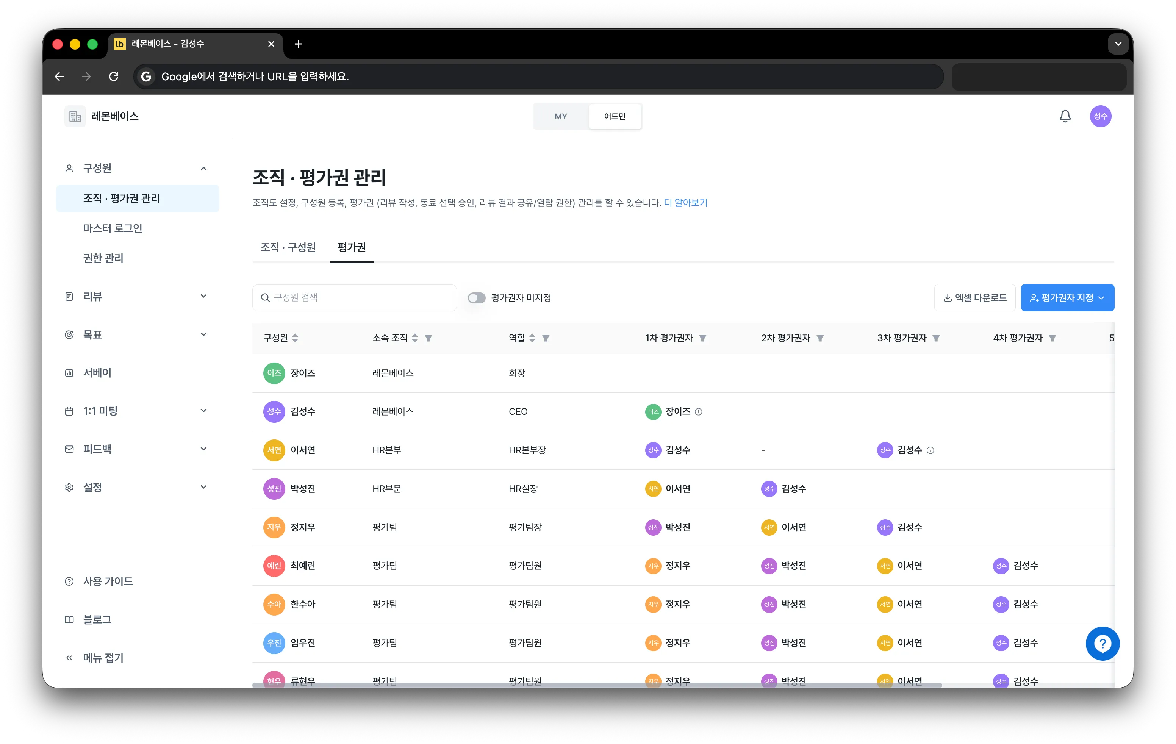Filter the 2차 평가권자 column
1176x744 pixels.
(820, 338)
